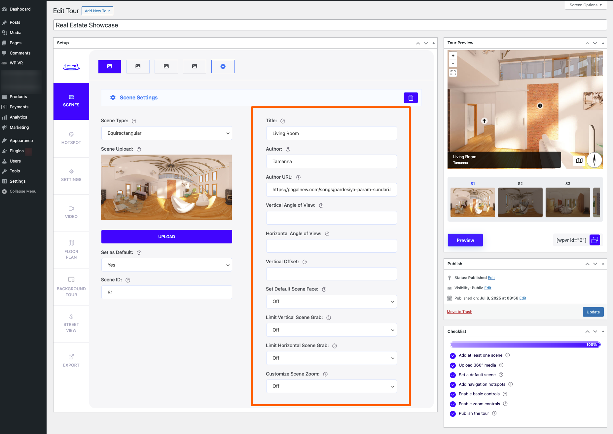The width and height of the screenshot is (613, 434).
Task: Click the Update button
Action: [x=593, y=312]
